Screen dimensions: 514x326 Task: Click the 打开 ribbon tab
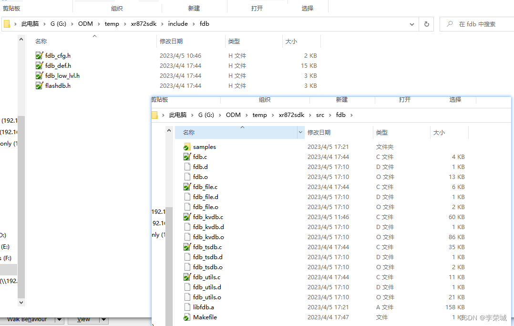(257, 7)
